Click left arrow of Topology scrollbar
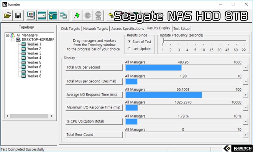 [x=7, y=116]
